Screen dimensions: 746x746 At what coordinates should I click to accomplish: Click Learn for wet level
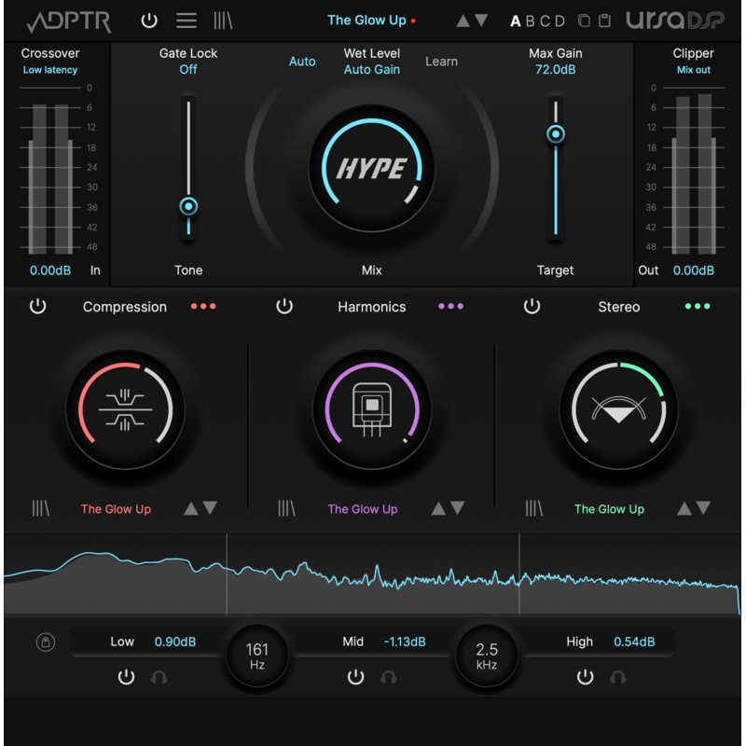[x=441, y=62]
